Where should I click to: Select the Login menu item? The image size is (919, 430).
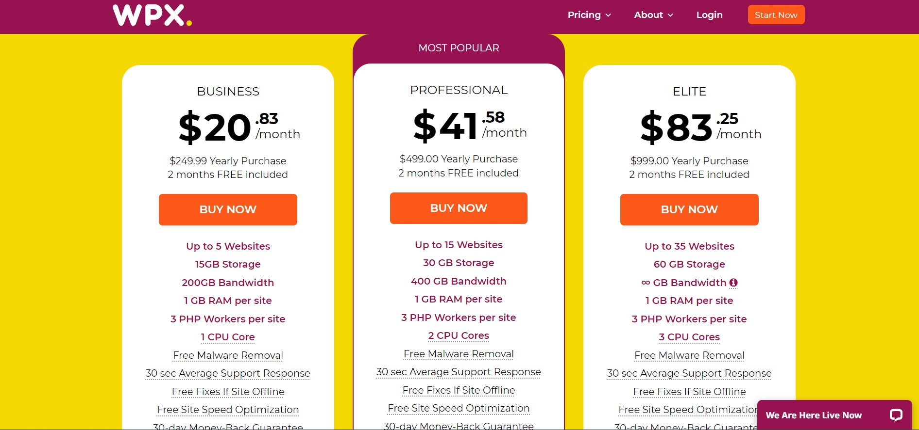point(709,15)
